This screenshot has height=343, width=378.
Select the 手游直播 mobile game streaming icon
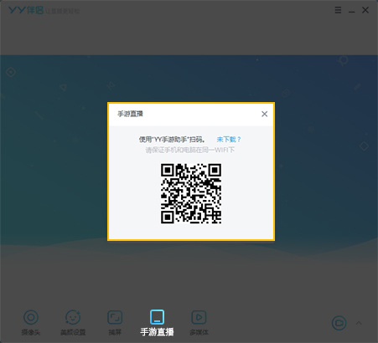[157, 317]
